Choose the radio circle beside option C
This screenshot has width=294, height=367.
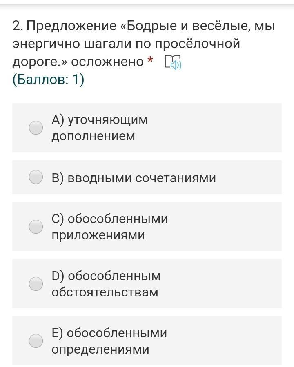pos(36,227)
